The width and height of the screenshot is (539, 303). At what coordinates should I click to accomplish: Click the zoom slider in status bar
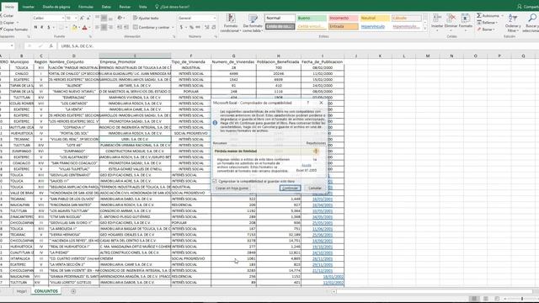point(522,299)
